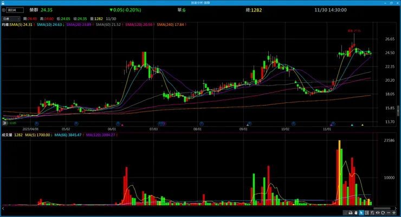The height and width of the screenshot is (217, 401).
Task: Click the month marker near 05/02
Action: (x=76, y=123)
